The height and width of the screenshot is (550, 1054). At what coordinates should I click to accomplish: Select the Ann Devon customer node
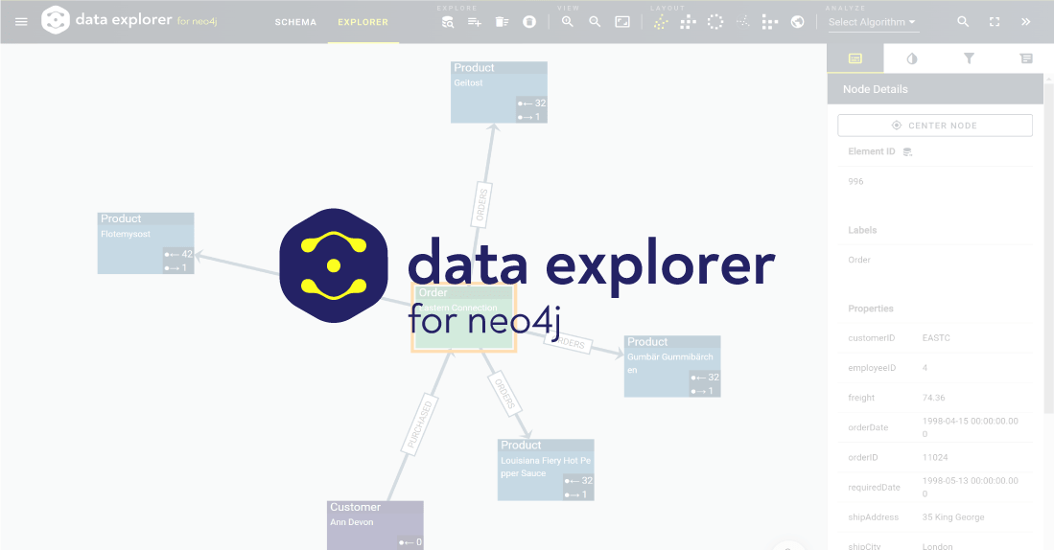point(375,525)
